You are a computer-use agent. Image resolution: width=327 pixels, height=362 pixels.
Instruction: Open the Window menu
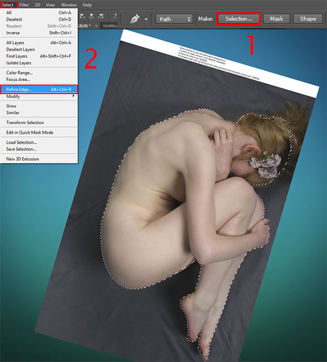[x=69, y=5]
